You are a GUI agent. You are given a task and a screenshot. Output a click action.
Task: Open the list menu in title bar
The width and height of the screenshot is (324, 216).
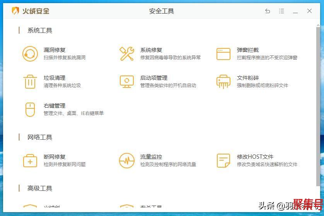coord(281,11)
